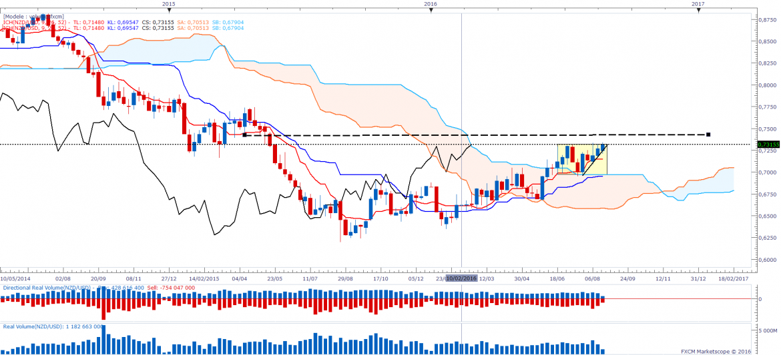
Task: Click the 06/08 date label
Action: (x=593, y=279)
